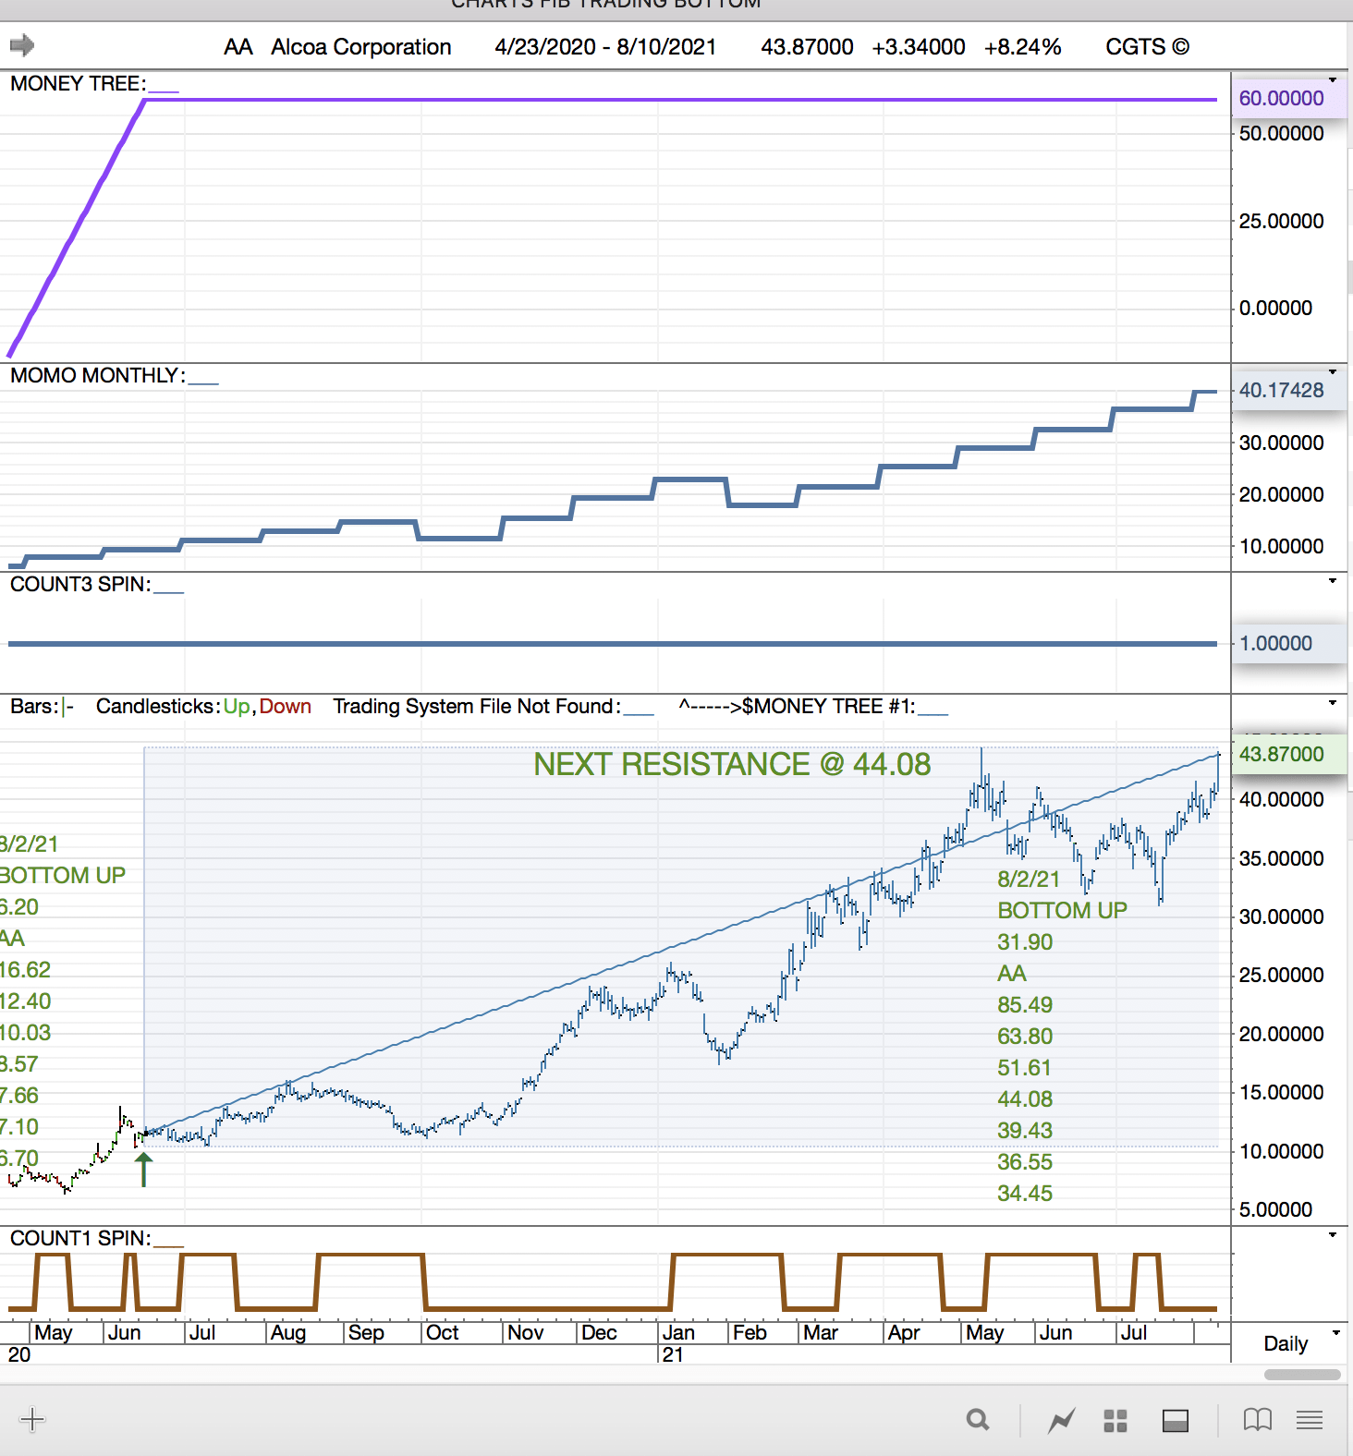Click the highlighted 1.00000 value on the COUNT3 SPIN axis
The height and width of the screenshot is (1456, 1353).
point(1275,644)
